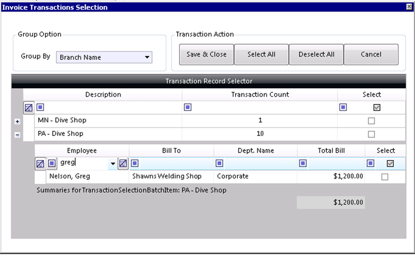
Task: Click the Total Bill filter field
Action: [336, 163]
